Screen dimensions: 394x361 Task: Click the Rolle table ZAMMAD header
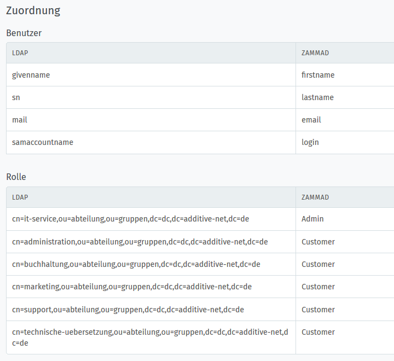tap(315, 197)
